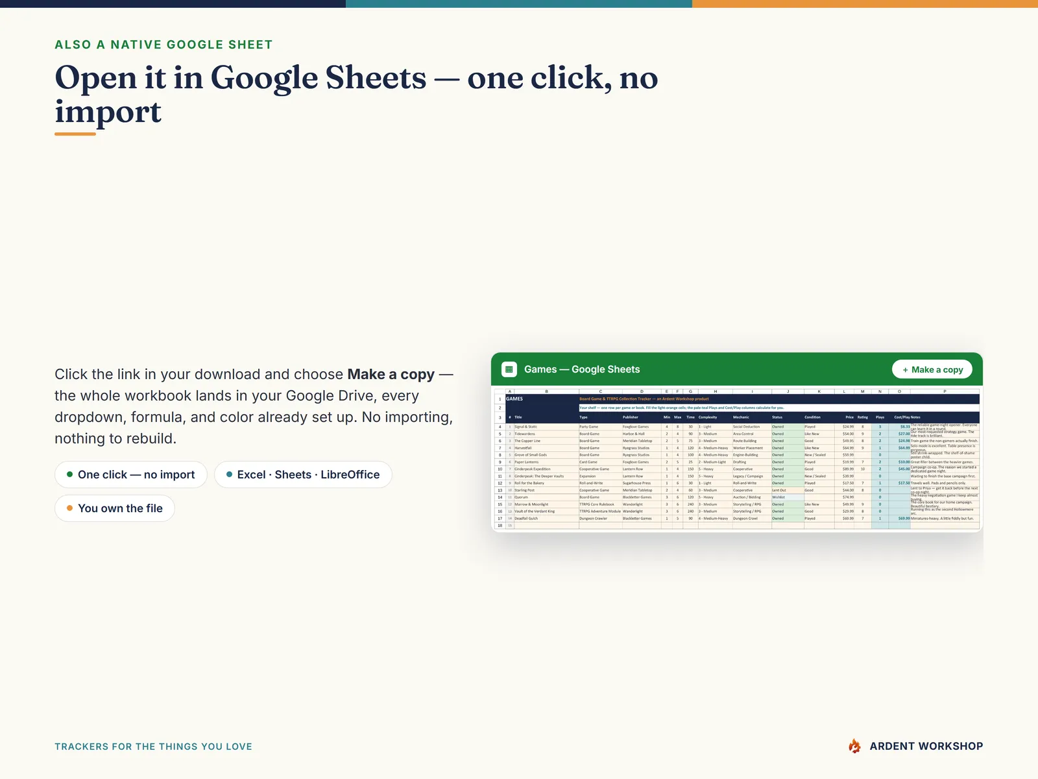Click the green Sheets icon beside Games
This screenshot has height=779, width=1038.
click(x=509, y=369)
